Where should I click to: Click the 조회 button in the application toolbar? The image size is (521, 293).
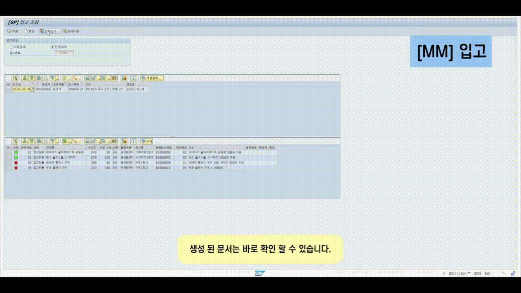click(13, 31)
